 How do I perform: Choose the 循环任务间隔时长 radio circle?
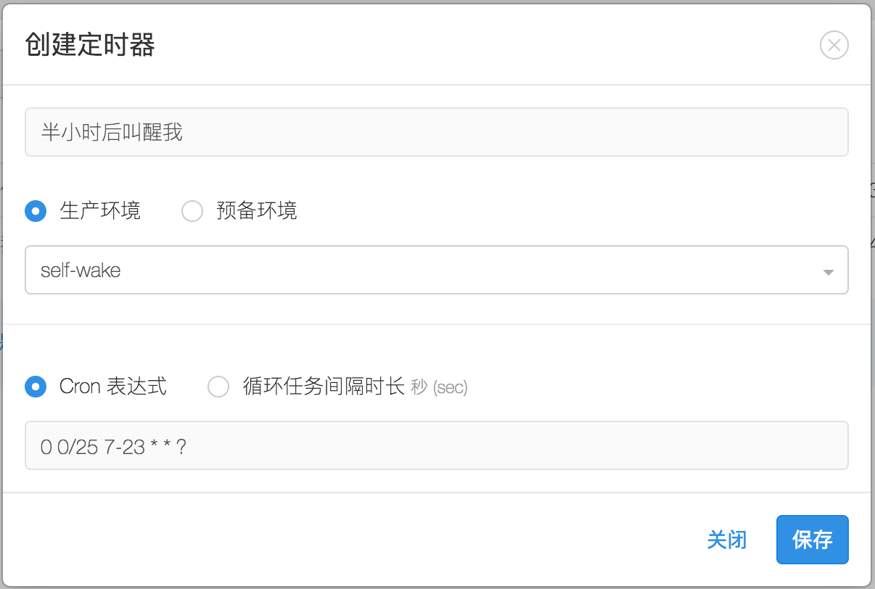coord(218,387)
